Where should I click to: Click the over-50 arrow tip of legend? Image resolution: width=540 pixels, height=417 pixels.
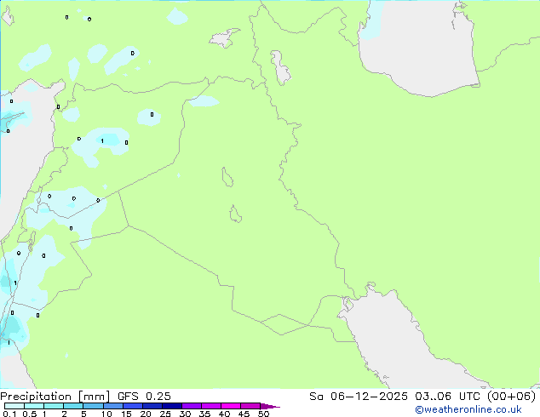pos(270,407)
